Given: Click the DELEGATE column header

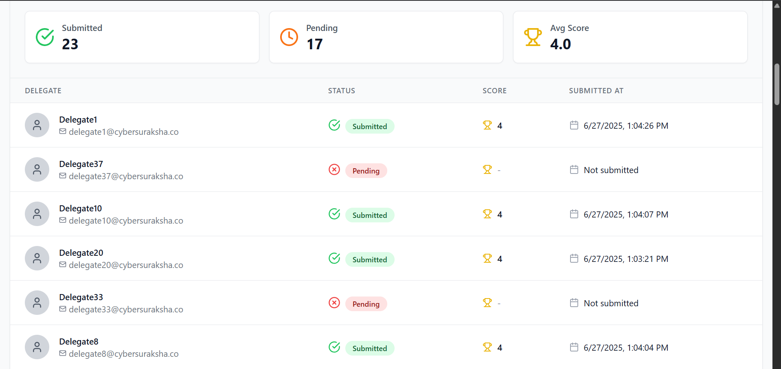Looking at the screenshot, I should 43,91.
